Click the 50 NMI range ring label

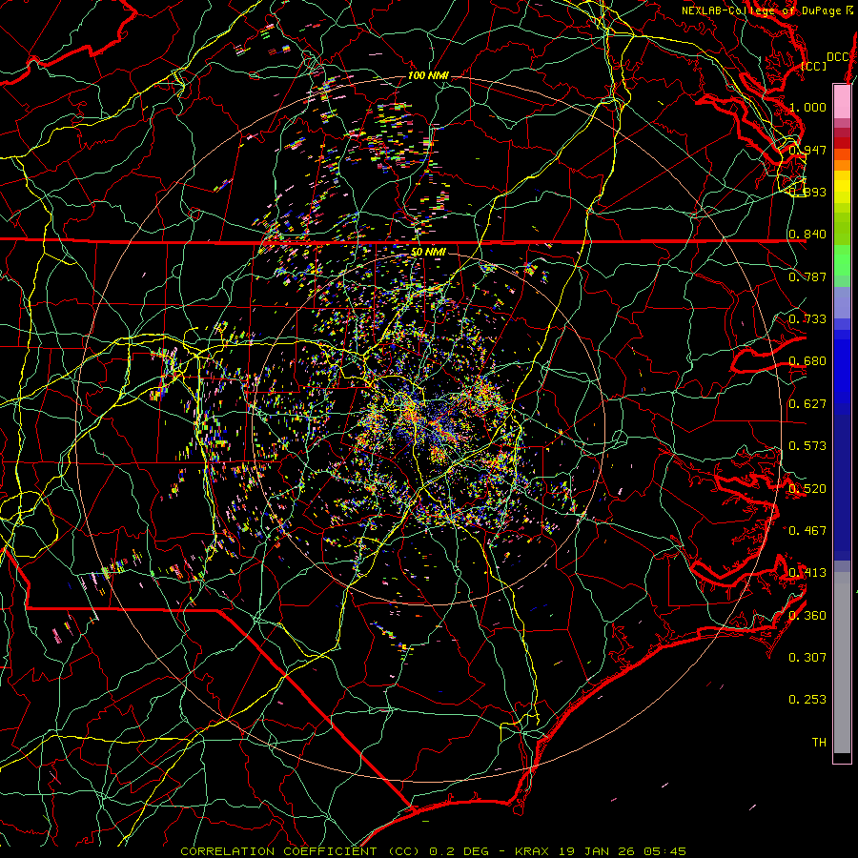point(428,253)
